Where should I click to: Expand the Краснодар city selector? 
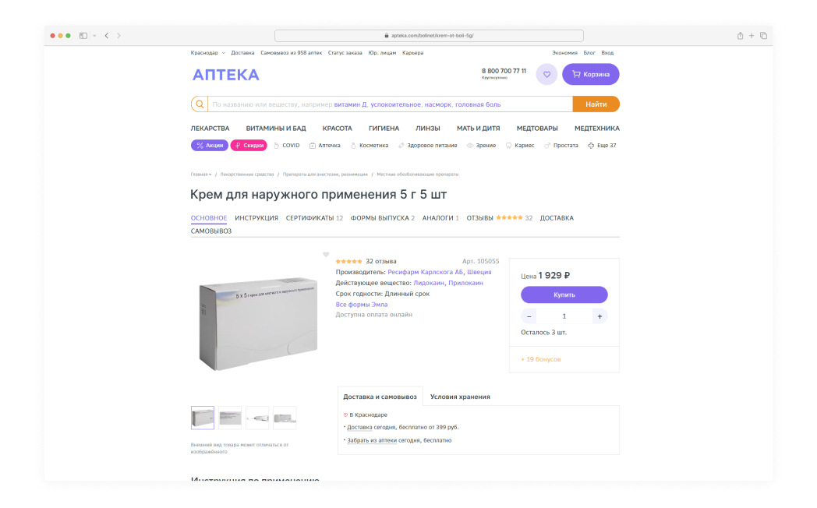pos(207,53)
